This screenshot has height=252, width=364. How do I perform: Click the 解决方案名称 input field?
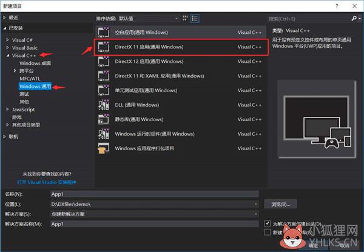155,224
